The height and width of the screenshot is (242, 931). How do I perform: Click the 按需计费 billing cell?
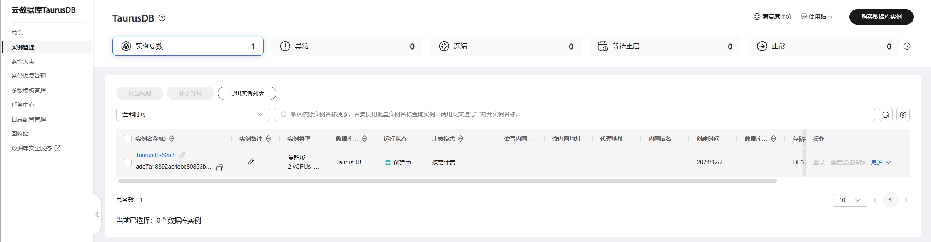444,162
